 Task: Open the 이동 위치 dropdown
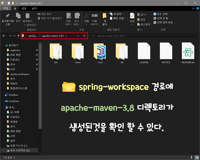pos(68,19)
